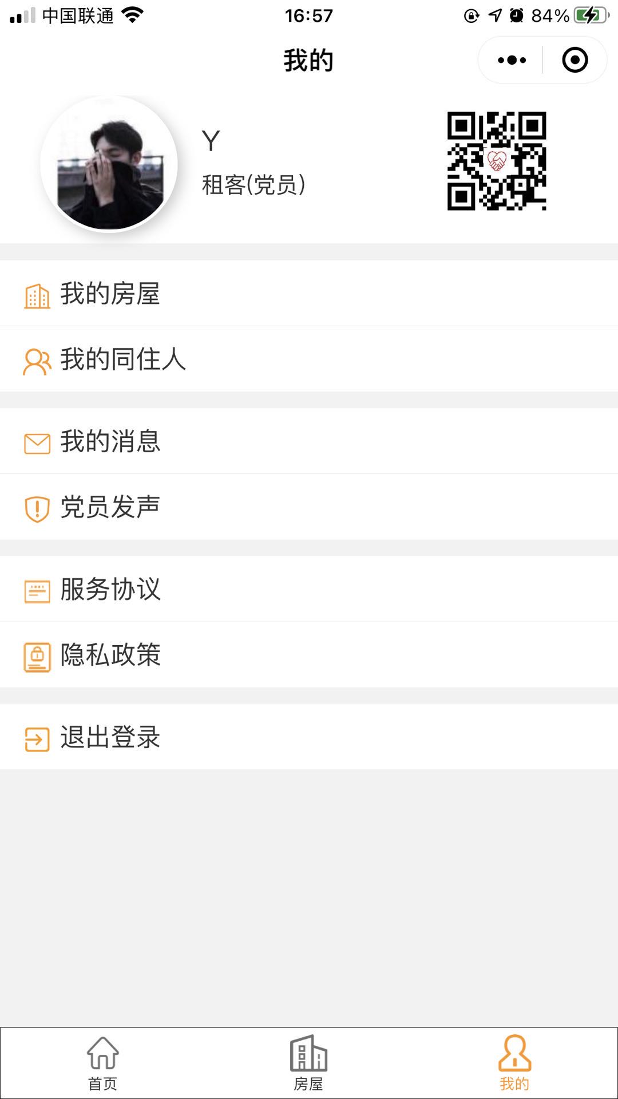Log out via 退出登录
The image size is (618, 1099).
309,737
